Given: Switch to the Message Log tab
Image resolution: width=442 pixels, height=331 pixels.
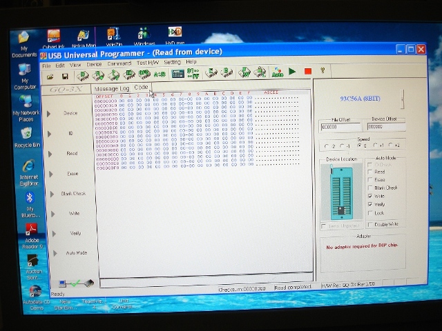Looking at the screenshot, I should point(112,89).
